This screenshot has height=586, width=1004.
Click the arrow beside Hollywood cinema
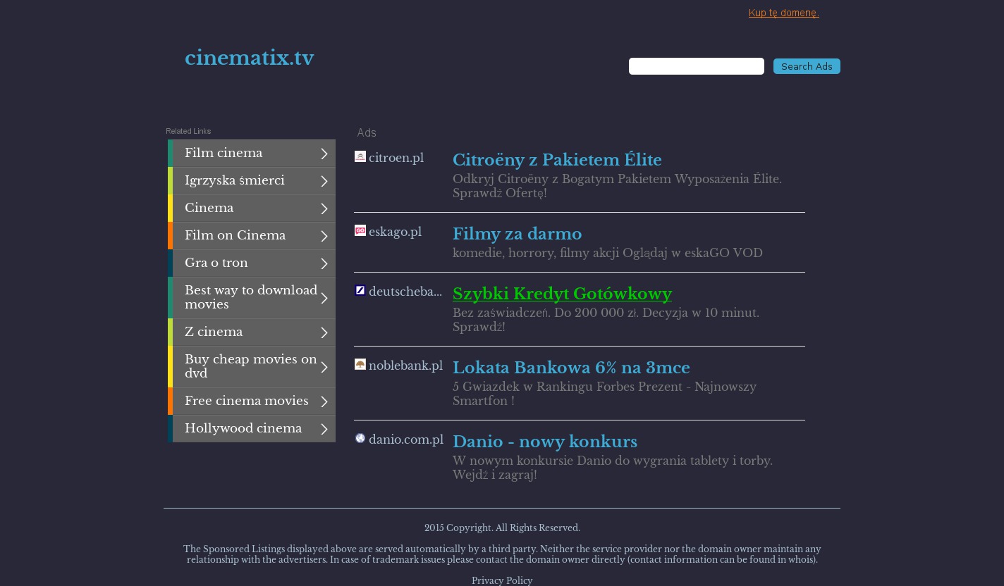(324, 429)
